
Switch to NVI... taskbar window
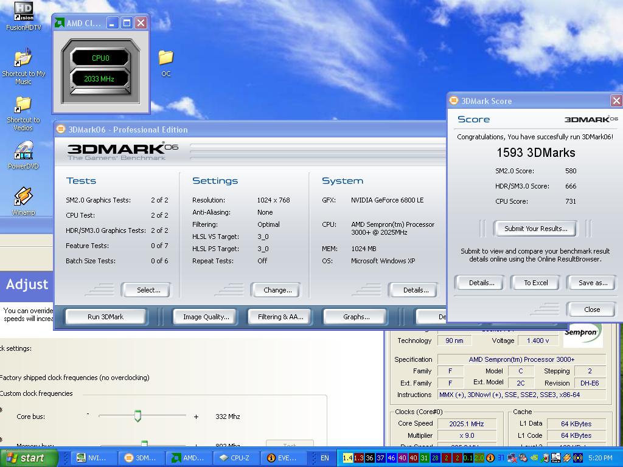tap(94, 458)
